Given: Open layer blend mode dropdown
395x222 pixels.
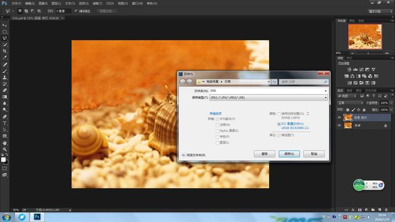Looking at the screenshot, I should click(x=350, y=103).
